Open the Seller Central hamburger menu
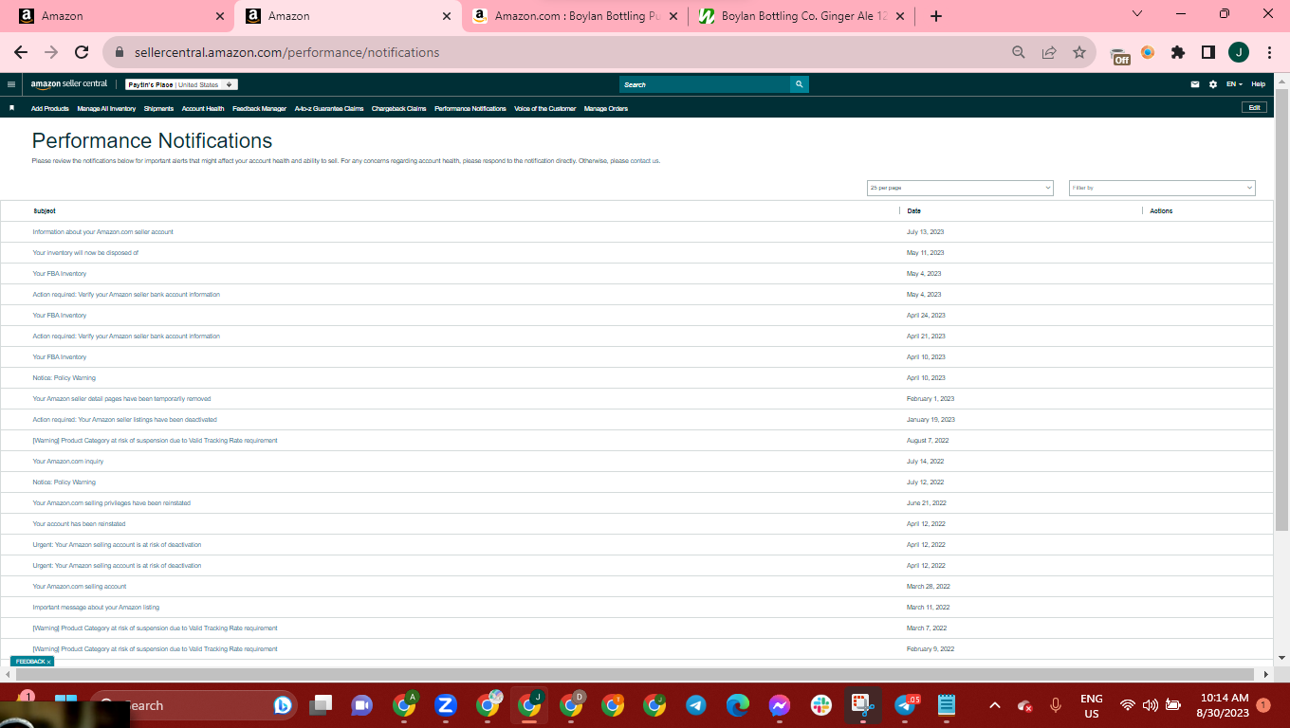 click(11, 84)
